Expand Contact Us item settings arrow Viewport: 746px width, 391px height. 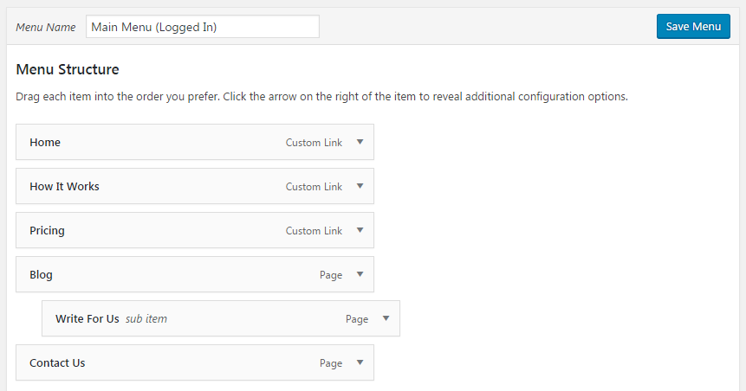360,363
